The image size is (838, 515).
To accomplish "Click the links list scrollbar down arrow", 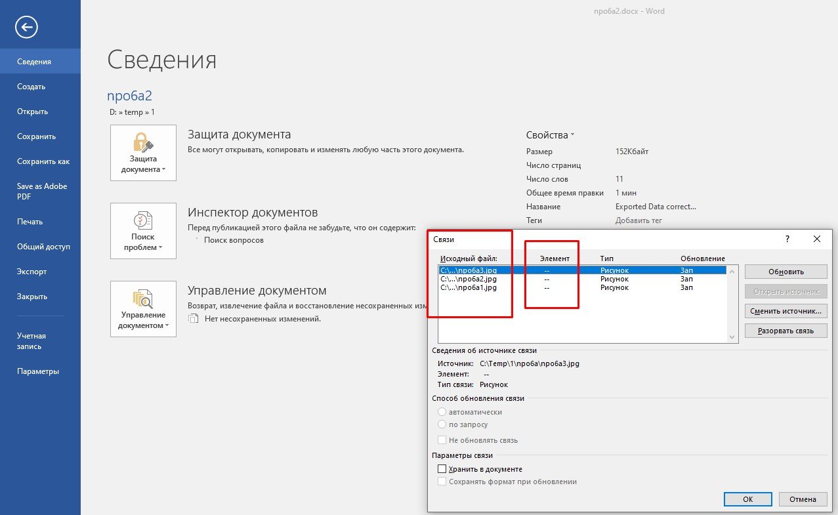I will coord(733,337).
